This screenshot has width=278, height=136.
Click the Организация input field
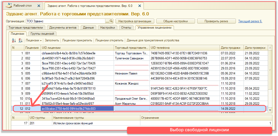(x=66, y=21)
